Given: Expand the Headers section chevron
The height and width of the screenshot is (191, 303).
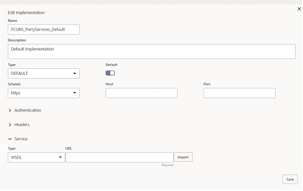Looking at the screenshot, I should click(10, 124).
